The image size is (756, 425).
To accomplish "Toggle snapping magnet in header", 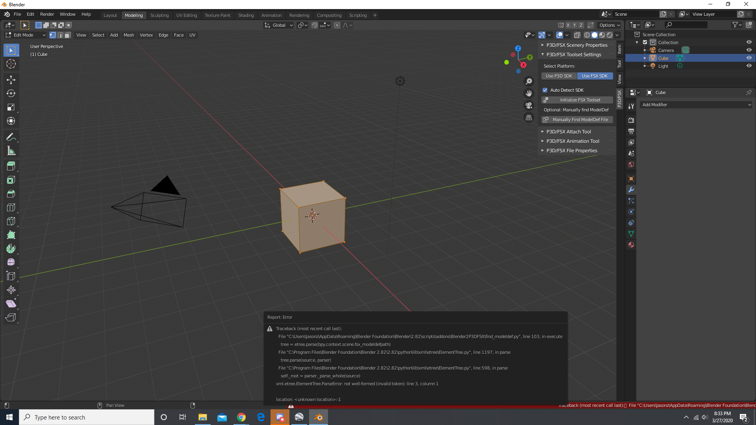I will [315, 25].
